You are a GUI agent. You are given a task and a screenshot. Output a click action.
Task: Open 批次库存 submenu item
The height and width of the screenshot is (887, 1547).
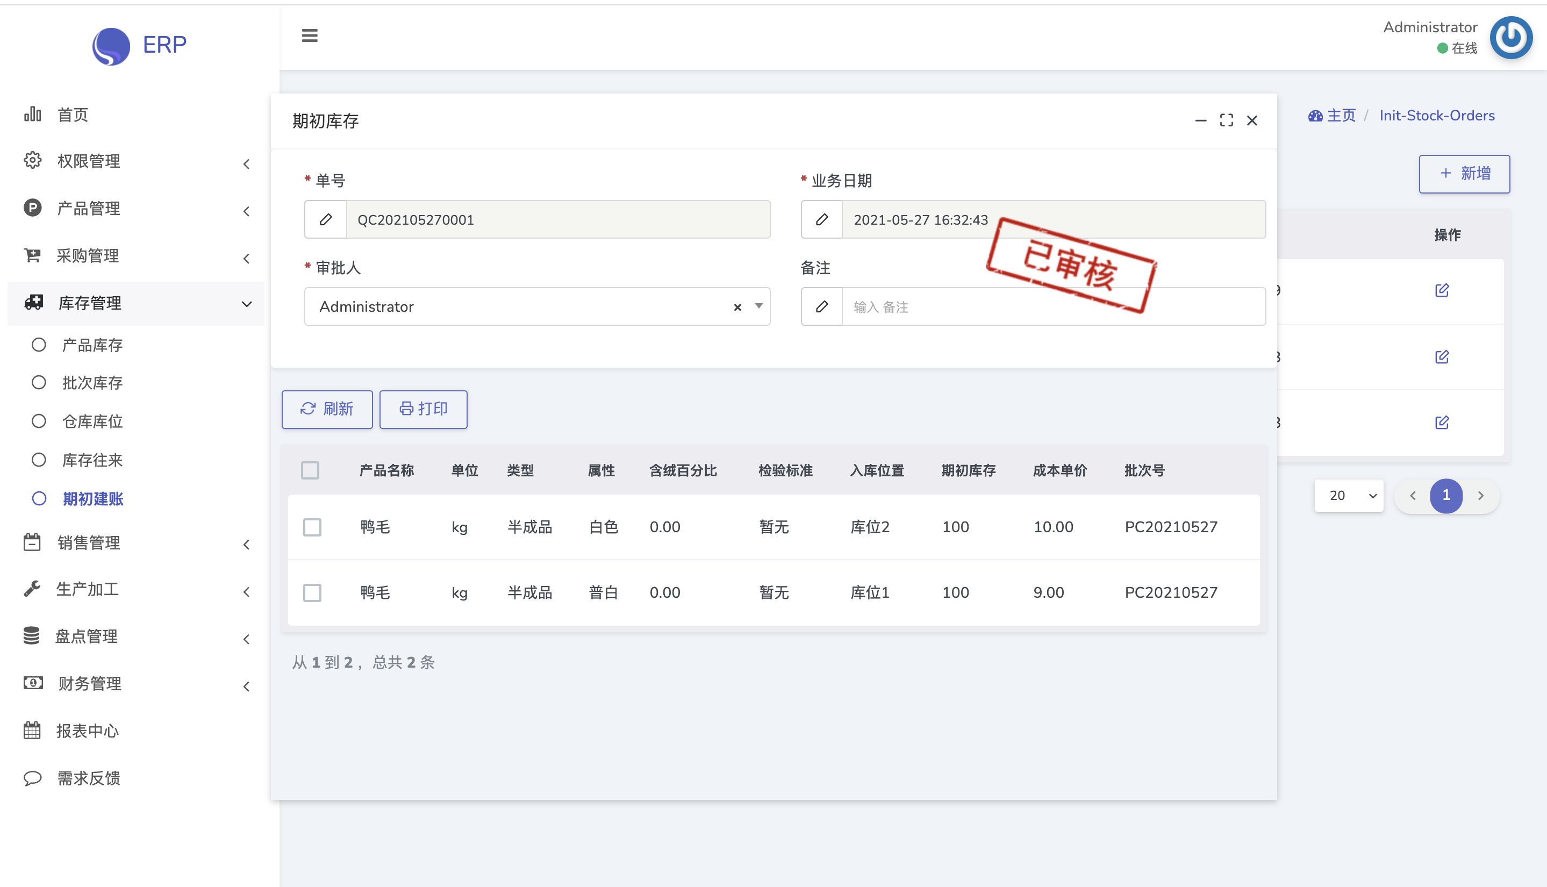click(x=92, y=383)
